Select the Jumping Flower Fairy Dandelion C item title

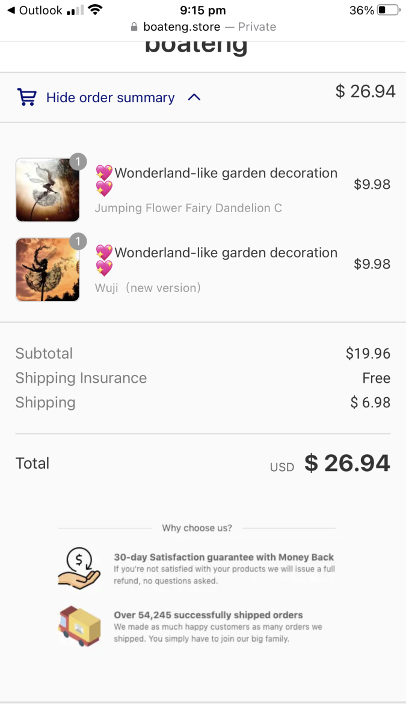(x=188, y=208)
